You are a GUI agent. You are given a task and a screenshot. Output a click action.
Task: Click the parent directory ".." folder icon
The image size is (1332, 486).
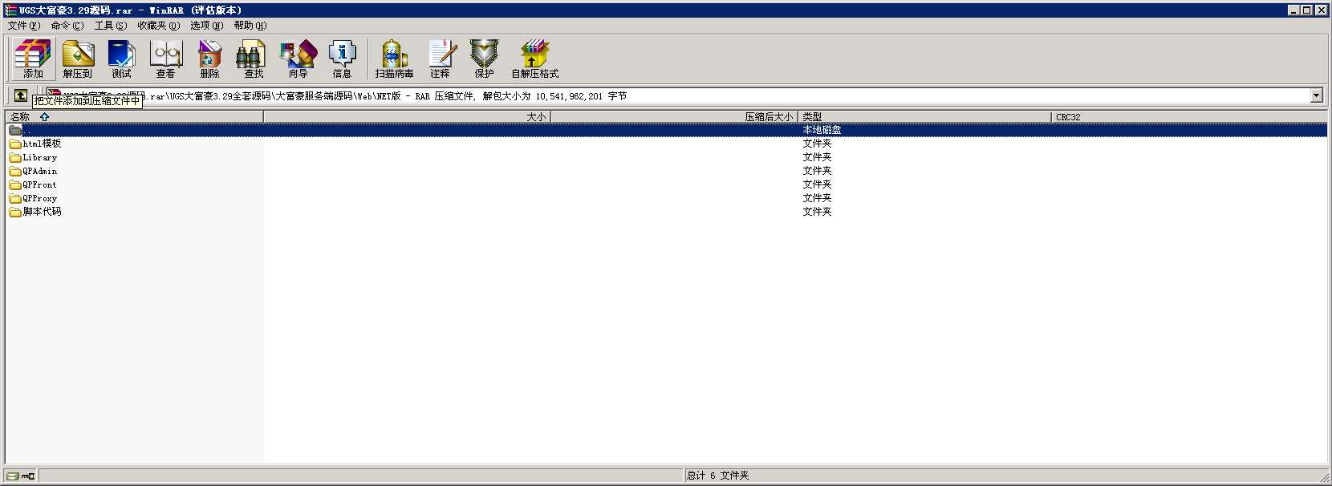[15, 130]
